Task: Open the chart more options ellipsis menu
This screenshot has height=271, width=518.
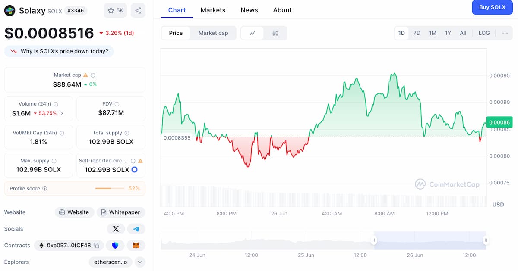Action: tap(505, 33)
